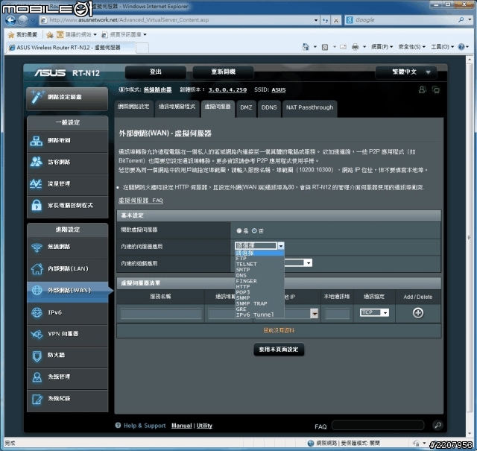Click the Google search box in IE
The height and width of the screenshot is (451, 477).
(x=405, y=20)
